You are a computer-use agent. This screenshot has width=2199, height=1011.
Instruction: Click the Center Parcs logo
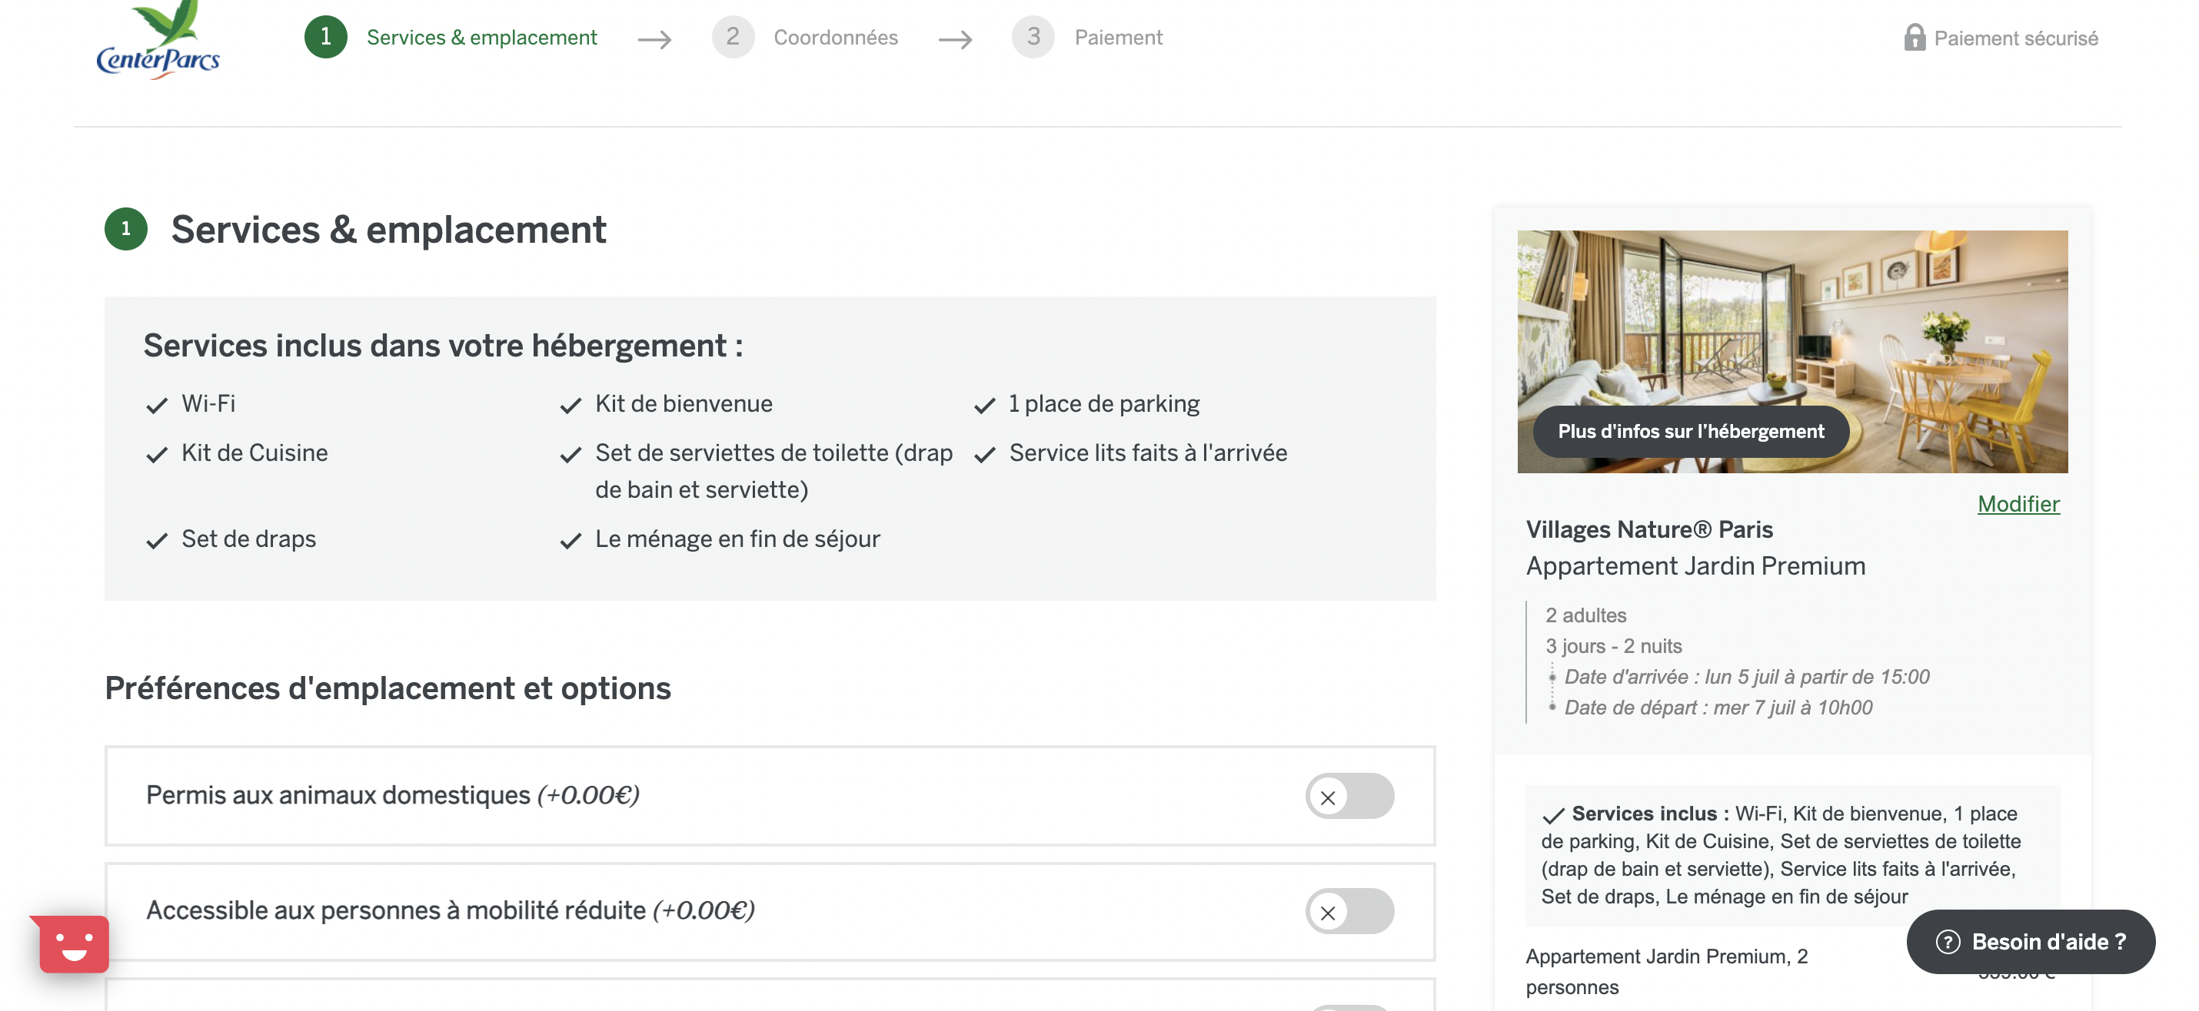(158, 40)
